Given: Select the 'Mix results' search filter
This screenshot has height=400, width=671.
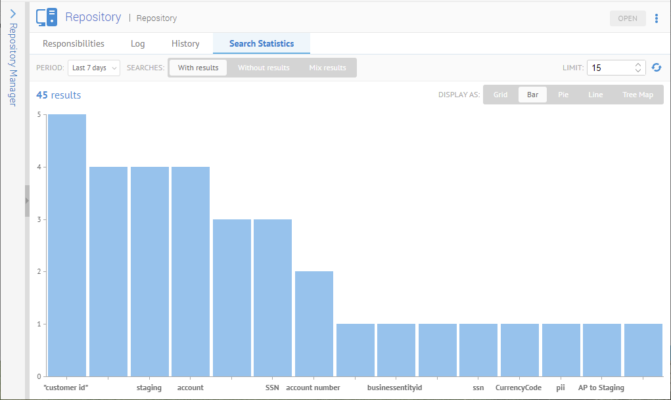Looking at the screenshot, I should tap(327, 68).
